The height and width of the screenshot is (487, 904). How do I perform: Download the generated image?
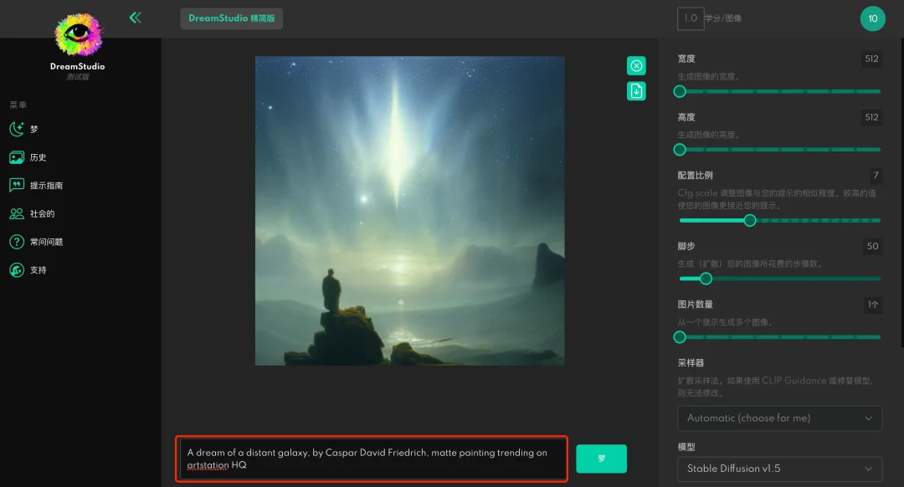[637, 91]
